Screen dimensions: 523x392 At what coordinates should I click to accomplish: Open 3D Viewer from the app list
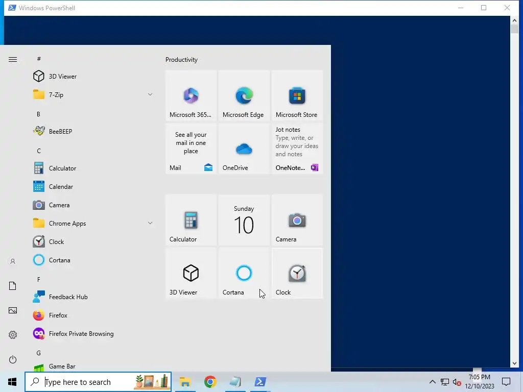click(x=92, y=77)
